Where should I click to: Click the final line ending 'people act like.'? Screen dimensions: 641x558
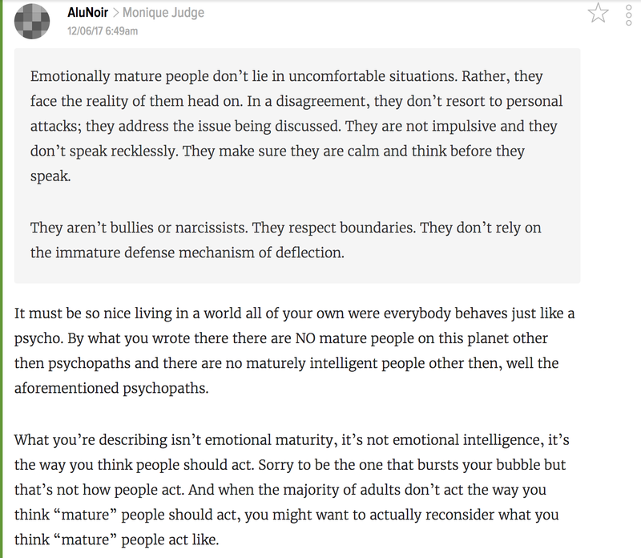point(116,540)
